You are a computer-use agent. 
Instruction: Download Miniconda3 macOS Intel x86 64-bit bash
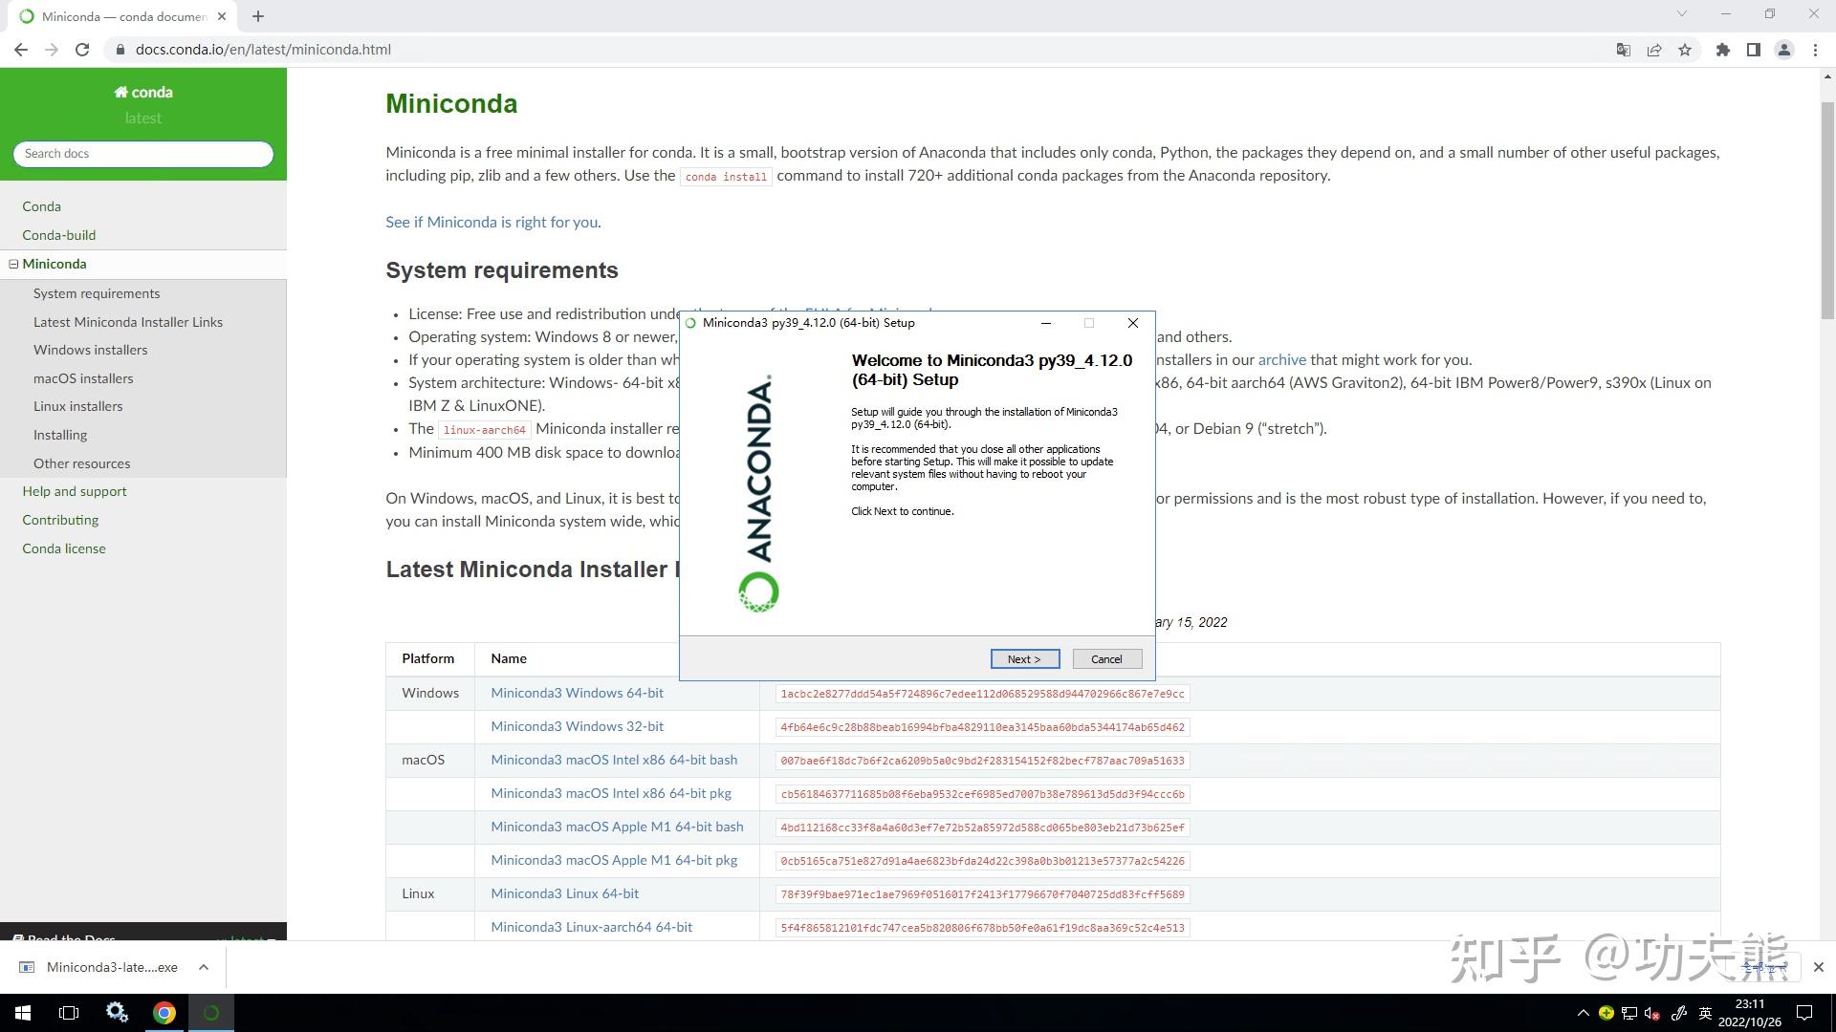(614, 760)
